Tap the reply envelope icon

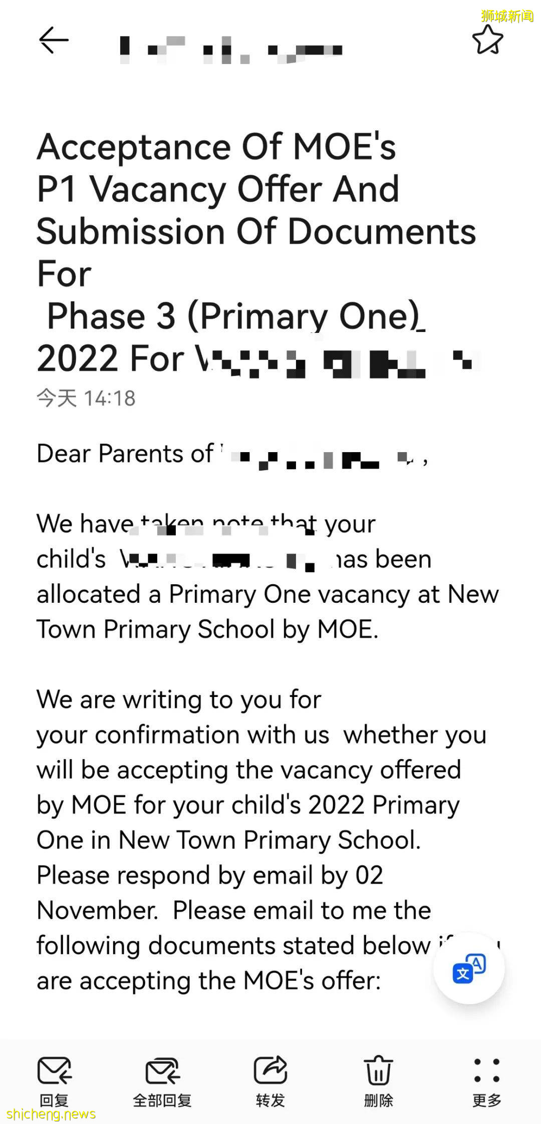coord(54,1069)
